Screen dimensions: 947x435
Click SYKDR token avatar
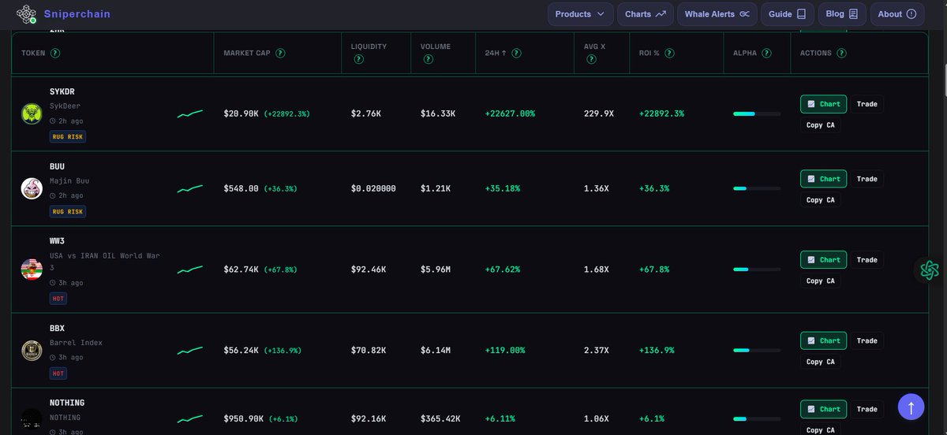click(32, 113)
